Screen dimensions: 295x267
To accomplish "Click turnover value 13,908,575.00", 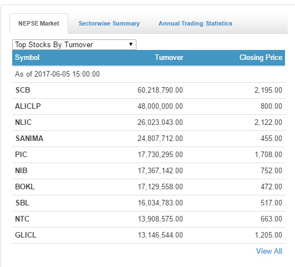I will click(160, 219).
